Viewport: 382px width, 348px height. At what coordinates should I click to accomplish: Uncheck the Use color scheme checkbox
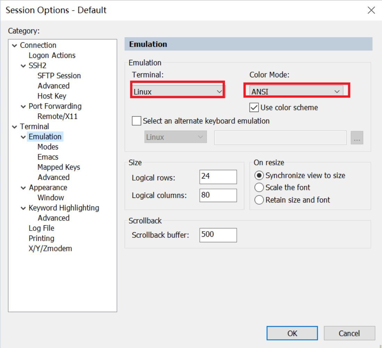(254, 107)
